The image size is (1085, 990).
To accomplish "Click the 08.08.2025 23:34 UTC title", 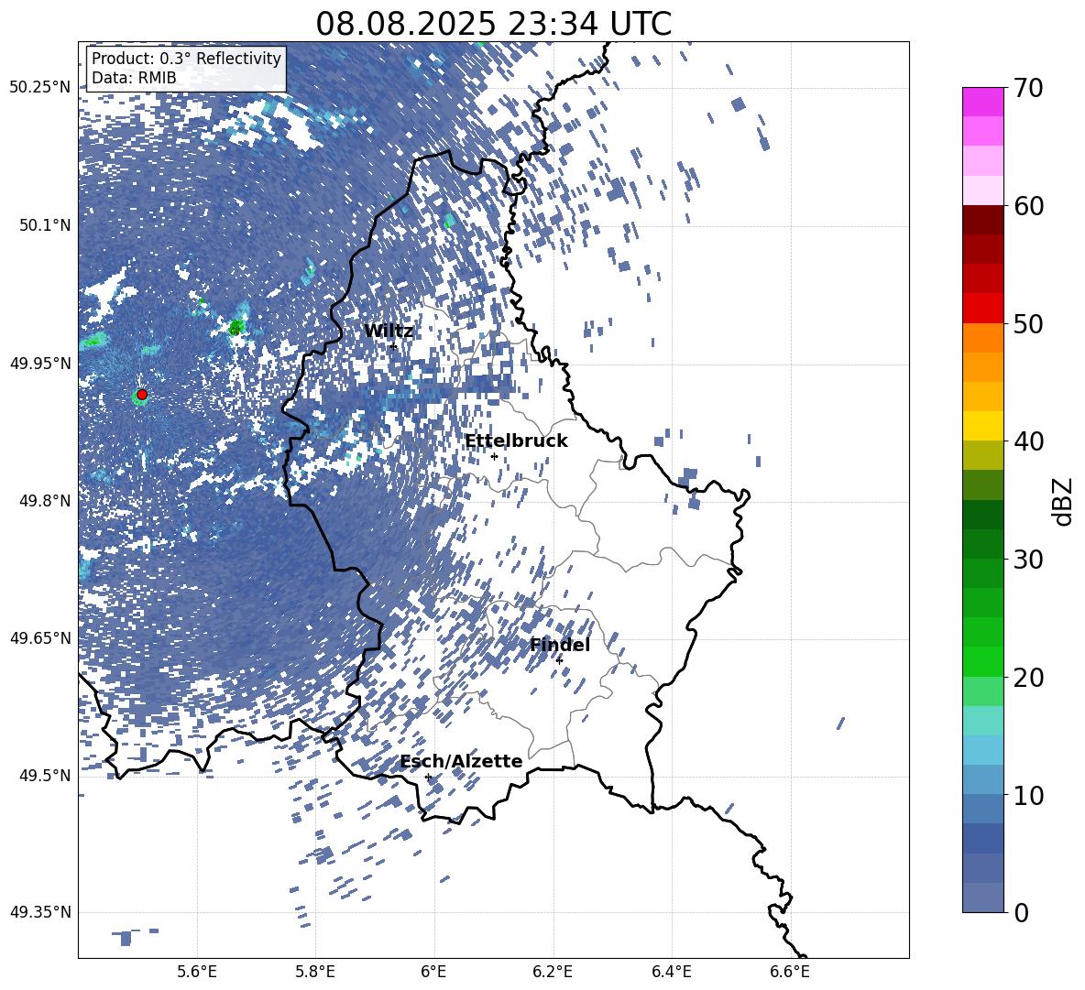I will pyautogui.click(x=493, y=24).
